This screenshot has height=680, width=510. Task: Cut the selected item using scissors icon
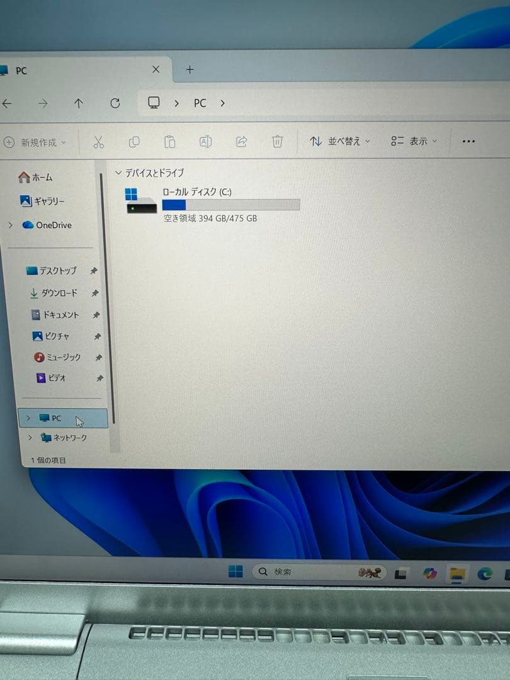[x=98, y=142]
